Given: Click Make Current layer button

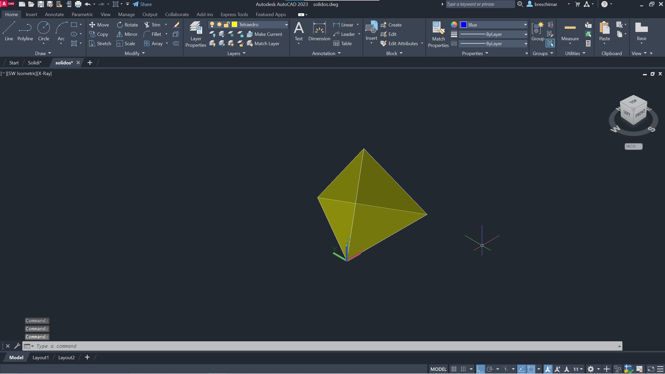Looking at the screenshot, I should click(264, 34).
